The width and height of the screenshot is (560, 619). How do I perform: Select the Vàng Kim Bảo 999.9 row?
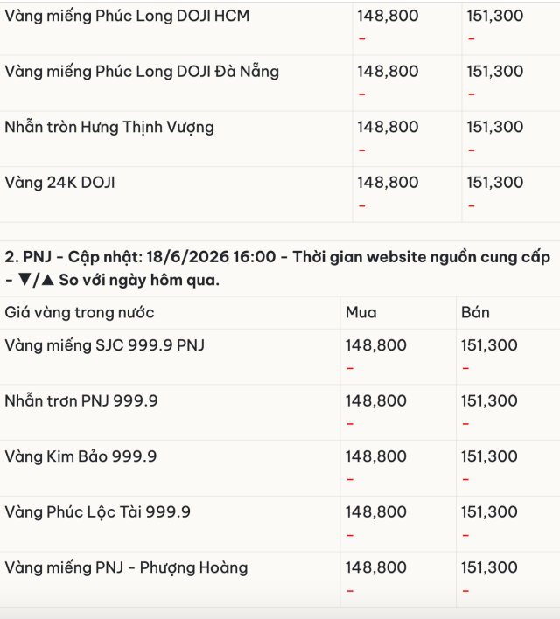[280, 469]
